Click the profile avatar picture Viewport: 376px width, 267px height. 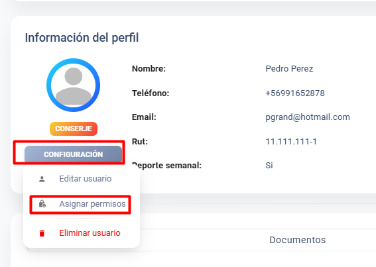(73, 85)
